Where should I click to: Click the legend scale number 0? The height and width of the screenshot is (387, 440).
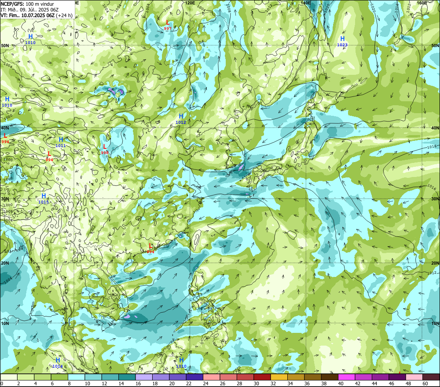(2, 383)
